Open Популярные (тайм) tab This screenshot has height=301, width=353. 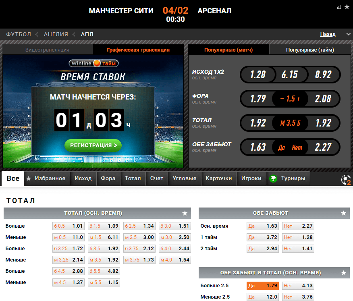pos(310,50)
